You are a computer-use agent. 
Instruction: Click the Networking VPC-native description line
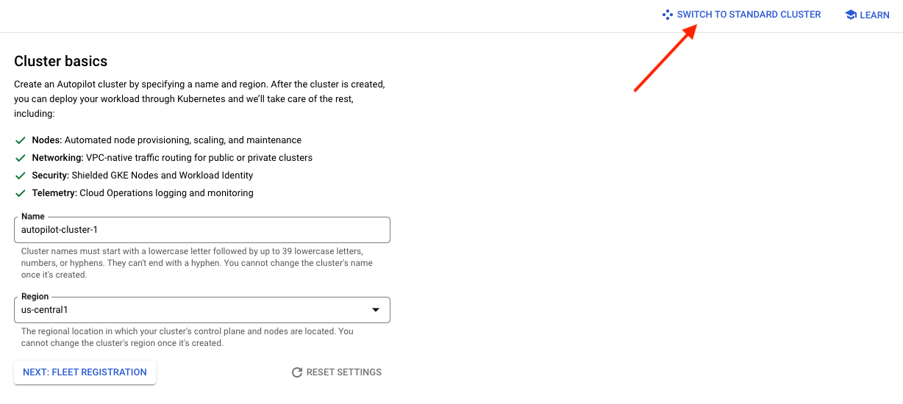point(172,158)
